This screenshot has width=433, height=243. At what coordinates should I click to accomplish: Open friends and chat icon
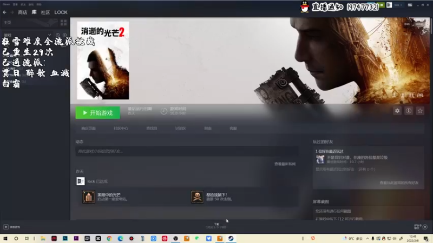tap(425, 227)
